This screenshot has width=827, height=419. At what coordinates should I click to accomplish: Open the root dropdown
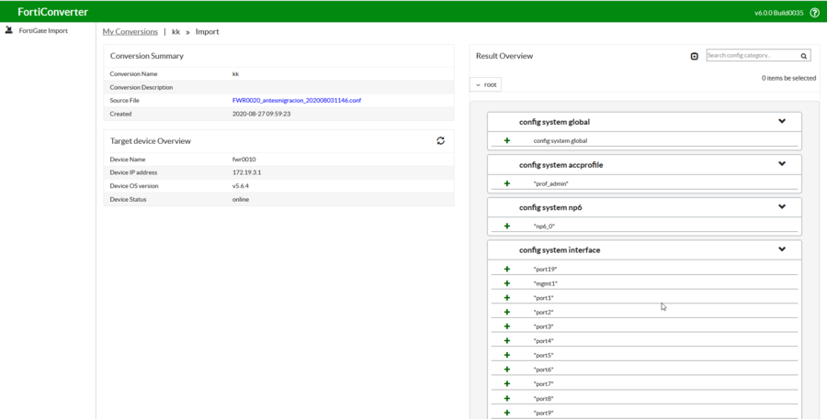click(x=486, y=84)
